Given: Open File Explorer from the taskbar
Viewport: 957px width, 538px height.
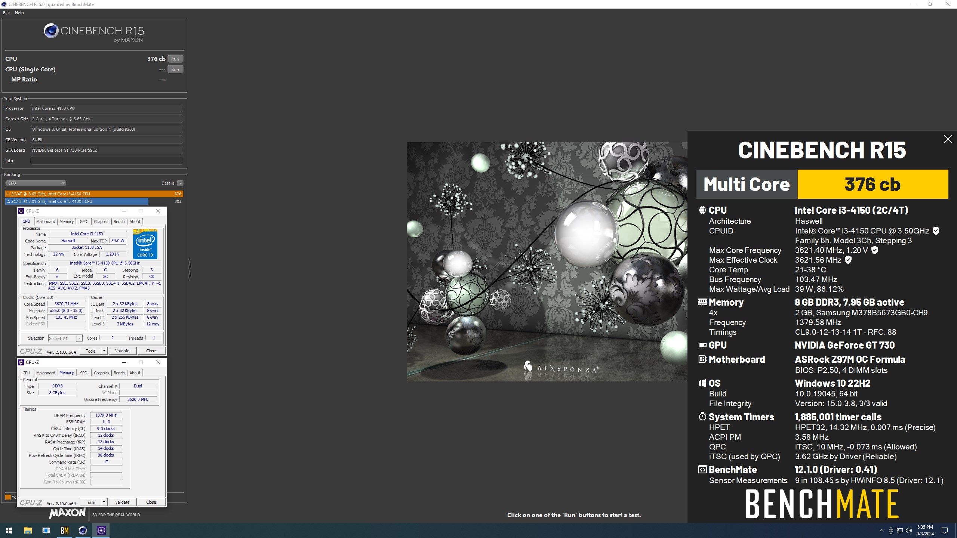Looking at the screenshot, I should (28, 531).
